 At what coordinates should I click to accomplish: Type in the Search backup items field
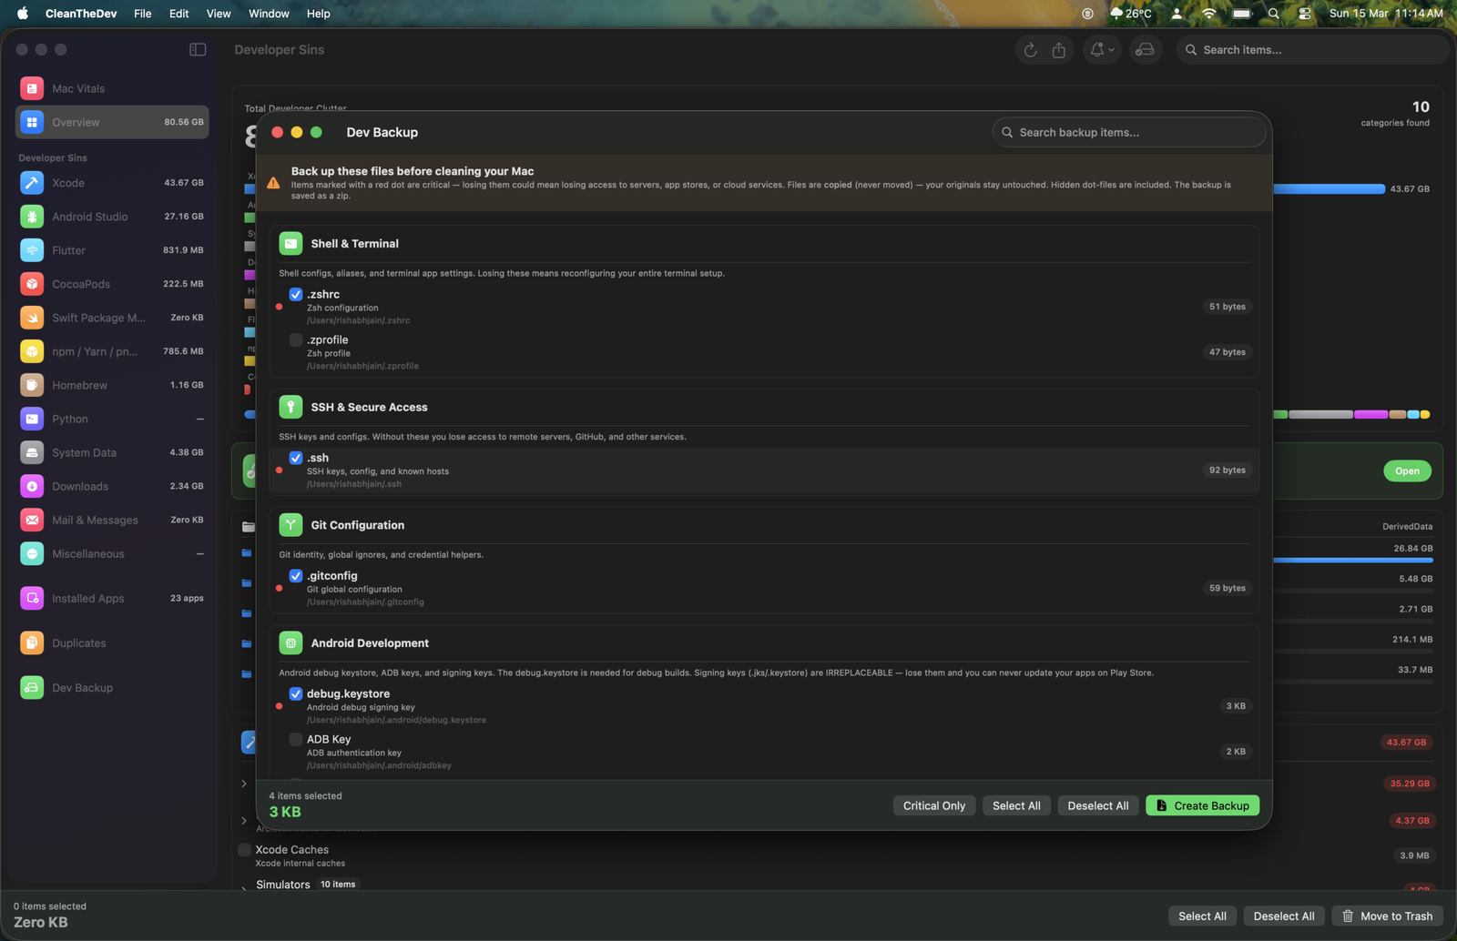pyautogui.click(x=1129, y=132)
